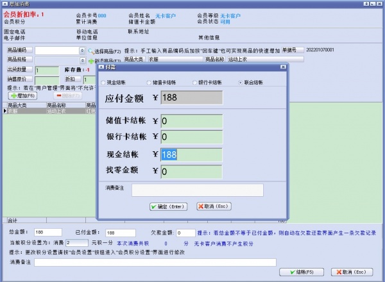Click 总金额 field

[x=48, y=232]
